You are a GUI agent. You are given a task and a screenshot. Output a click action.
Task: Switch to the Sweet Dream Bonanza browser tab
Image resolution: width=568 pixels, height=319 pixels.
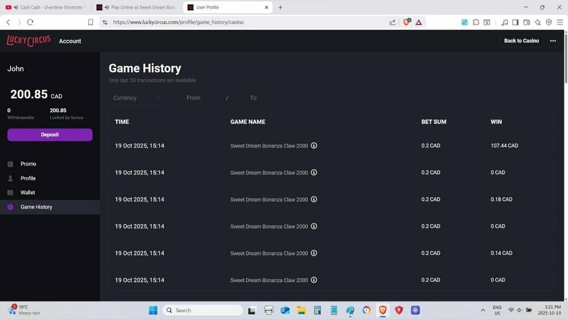pyautogui.click(x=137, y=7)
